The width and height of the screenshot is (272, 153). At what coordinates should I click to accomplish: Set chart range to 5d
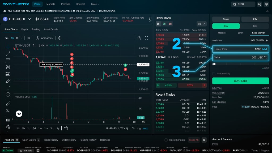coord(34,128)
